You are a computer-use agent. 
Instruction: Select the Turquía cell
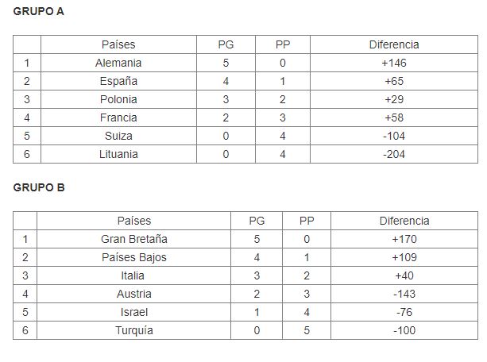point(133,330)
